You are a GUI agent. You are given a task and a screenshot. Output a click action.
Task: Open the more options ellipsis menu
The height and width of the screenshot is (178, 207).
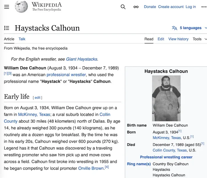point(204,7)
